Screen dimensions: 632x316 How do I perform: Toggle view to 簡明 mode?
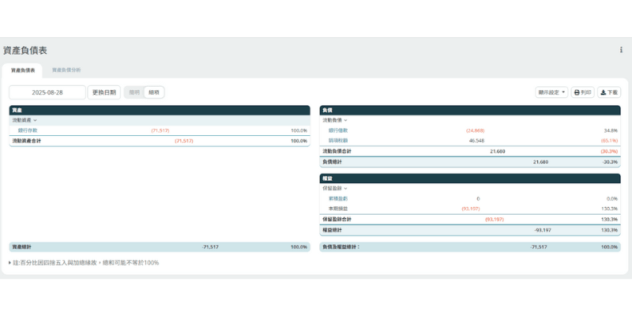pos(134,92)
